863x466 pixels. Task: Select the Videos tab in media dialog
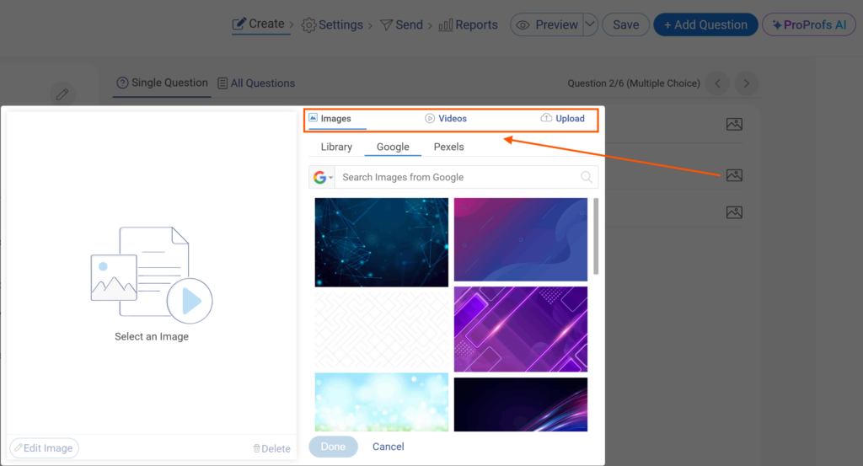[446, 118]
